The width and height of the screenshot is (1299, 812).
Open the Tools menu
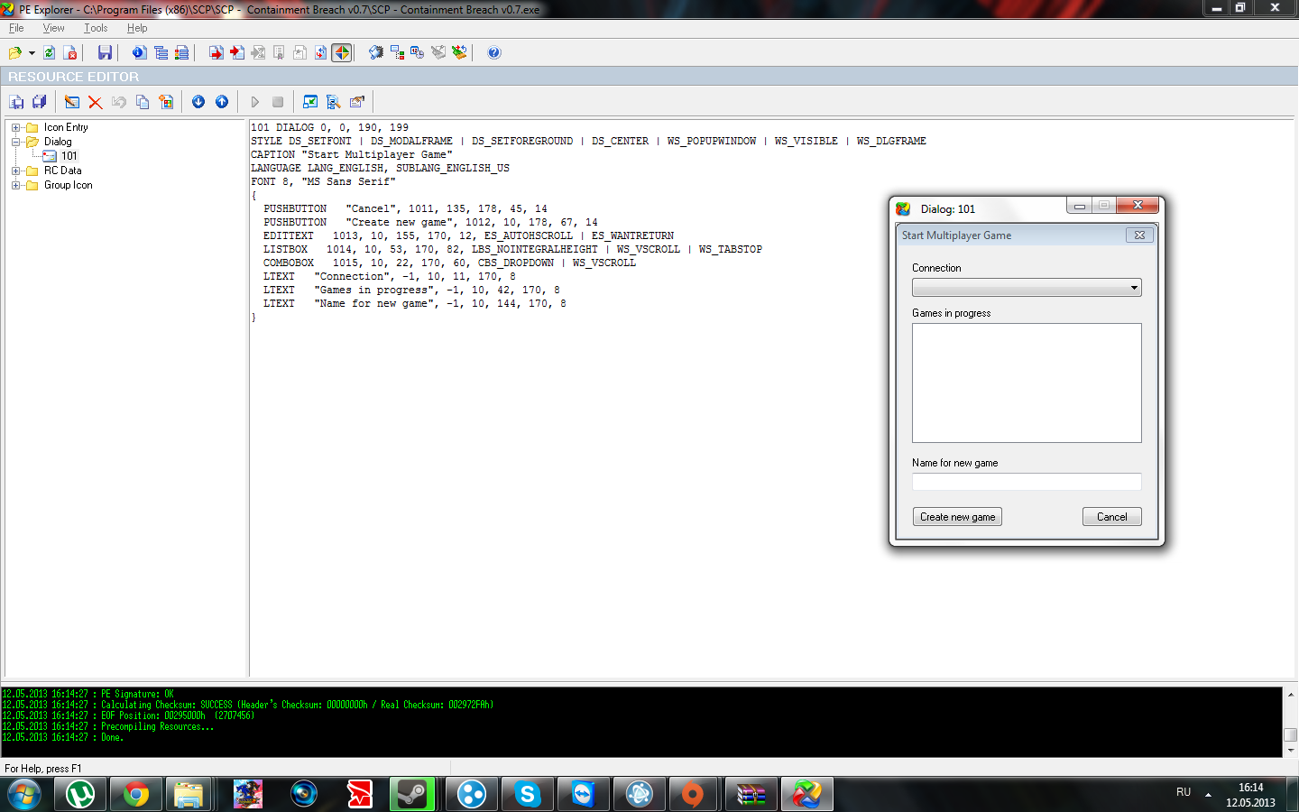click(x=96, y=28)
